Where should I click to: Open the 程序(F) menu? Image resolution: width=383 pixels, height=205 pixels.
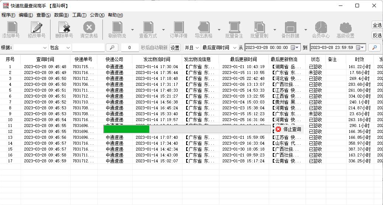coord(8,15)
